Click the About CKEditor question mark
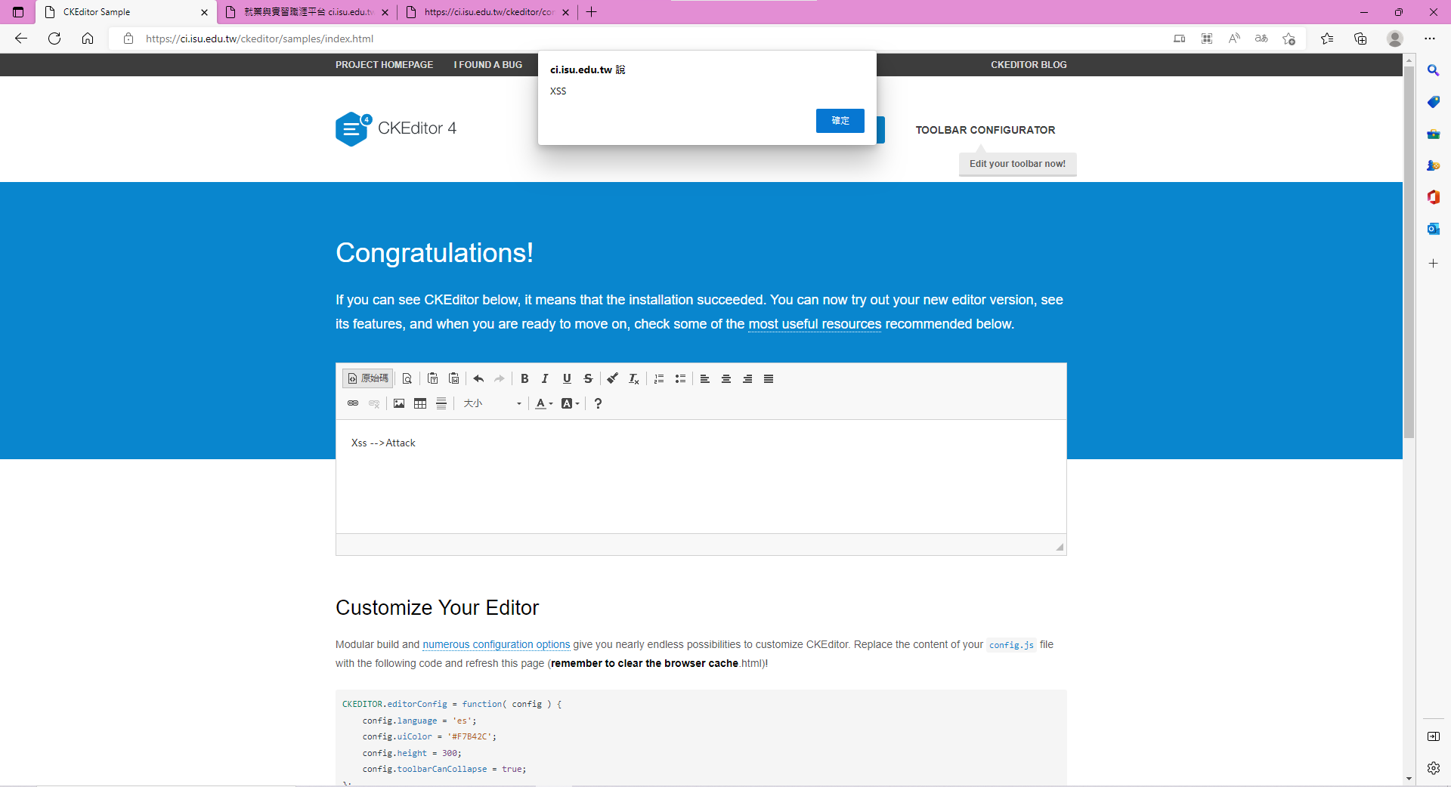Viewport: 1451px width, 787px height. click(598, 403)
